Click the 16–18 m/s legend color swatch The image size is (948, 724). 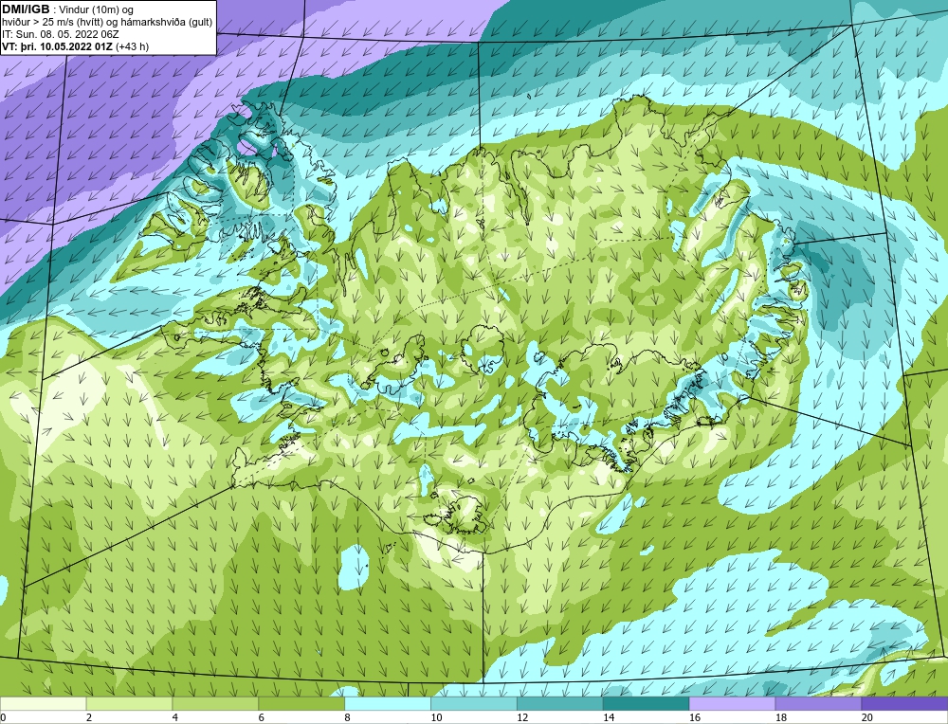click(732, 703)
